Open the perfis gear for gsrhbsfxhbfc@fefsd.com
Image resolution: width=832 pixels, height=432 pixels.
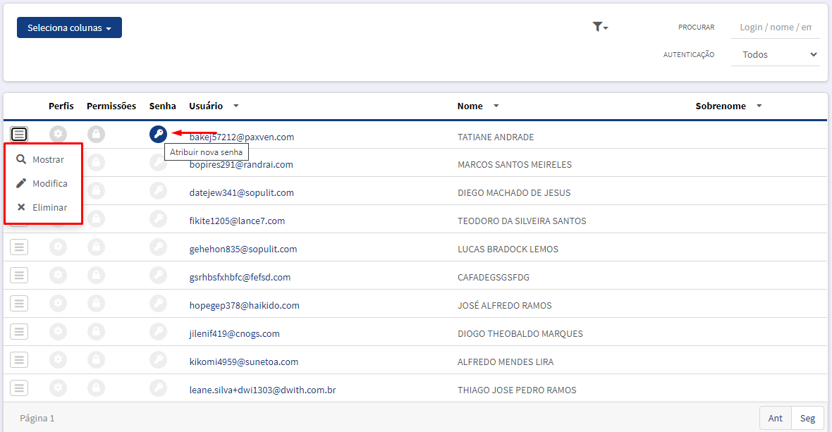[59, 275]
